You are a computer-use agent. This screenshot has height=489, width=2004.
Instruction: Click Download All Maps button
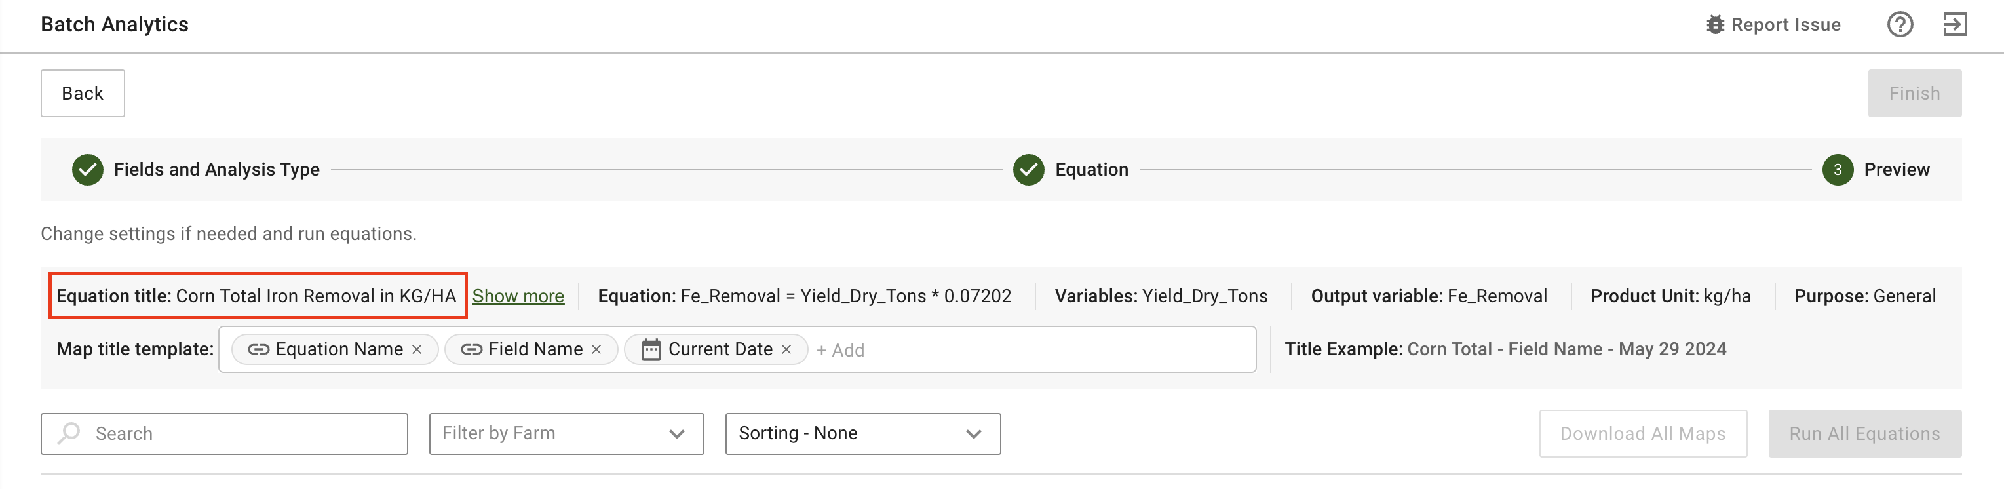pos(1642,434)
